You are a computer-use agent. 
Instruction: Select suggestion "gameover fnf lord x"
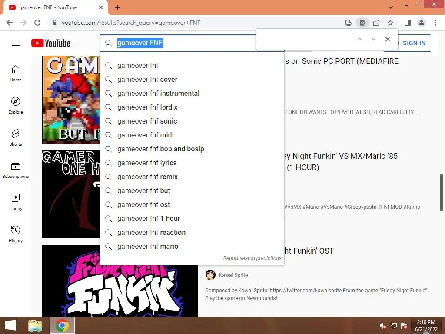(192, 107)
